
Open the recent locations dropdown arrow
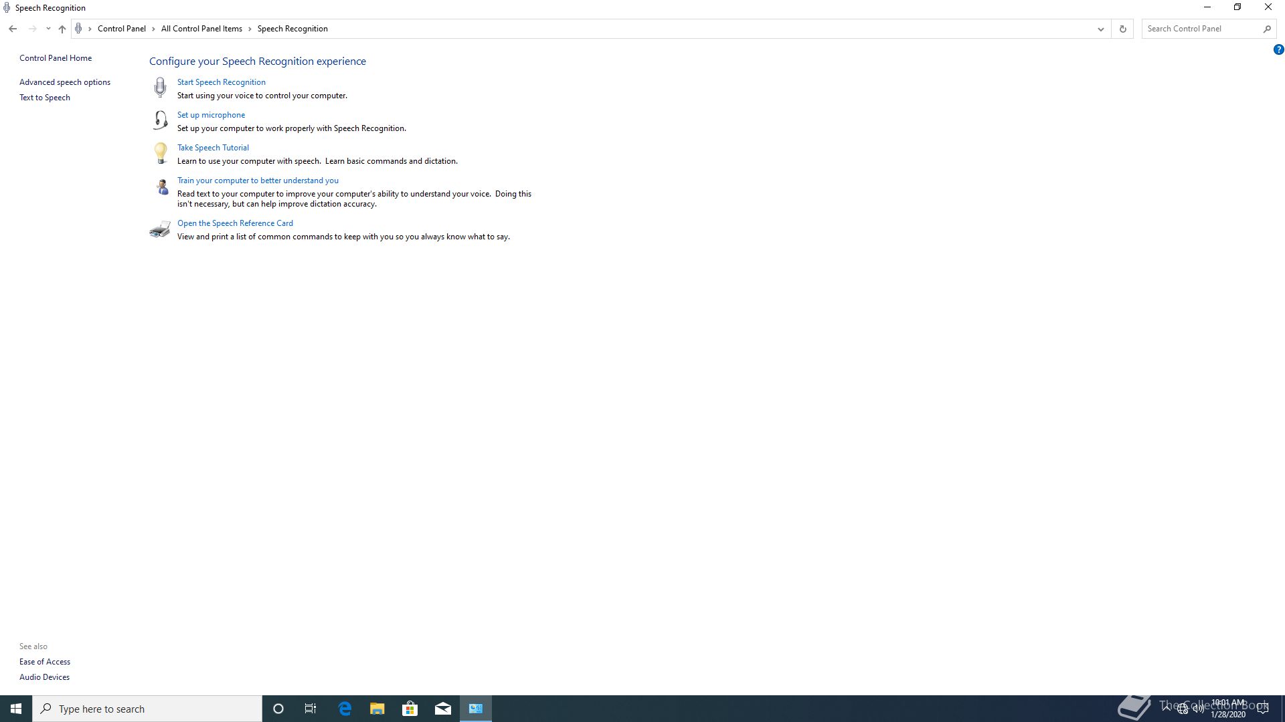[x=48, y=29]
